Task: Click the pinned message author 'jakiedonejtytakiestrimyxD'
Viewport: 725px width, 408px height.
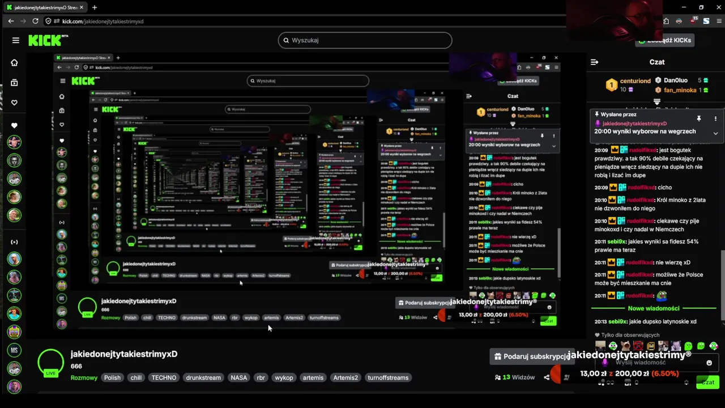Action: coord(634,124)
